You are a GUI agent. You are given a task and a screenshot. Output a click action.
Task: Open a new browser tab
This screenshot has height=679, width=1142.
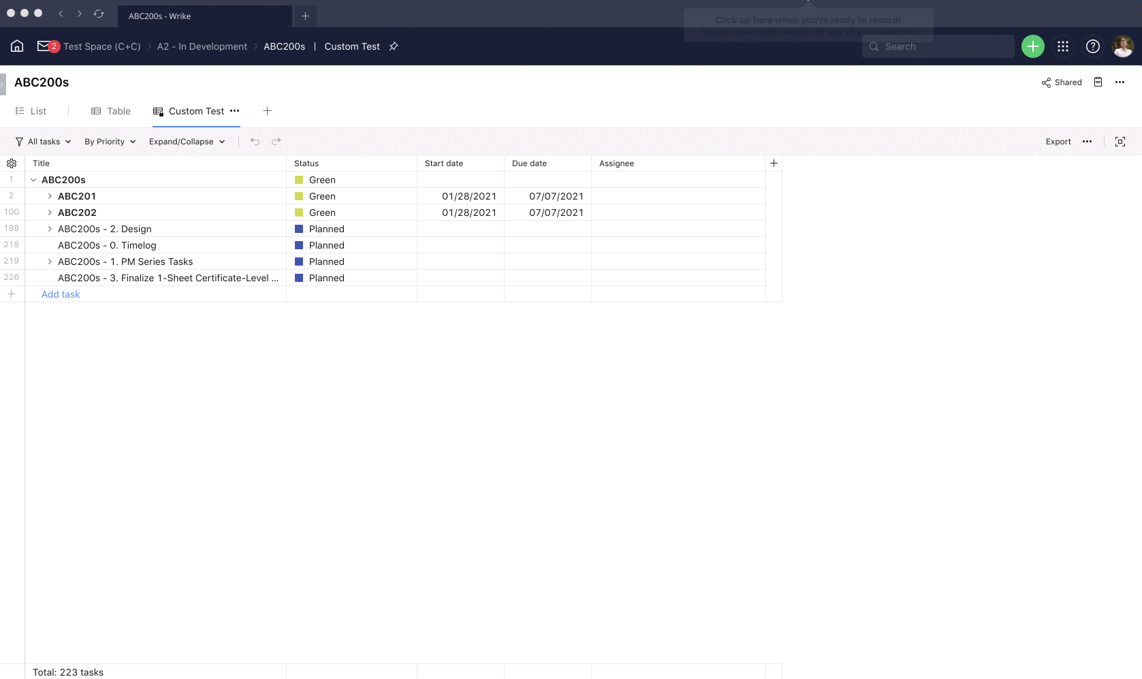tap(306, 16)
